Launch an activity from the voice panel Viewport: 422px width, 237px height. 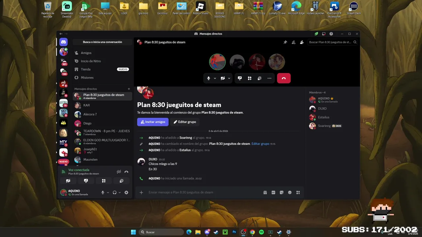[x=104, y=181]
